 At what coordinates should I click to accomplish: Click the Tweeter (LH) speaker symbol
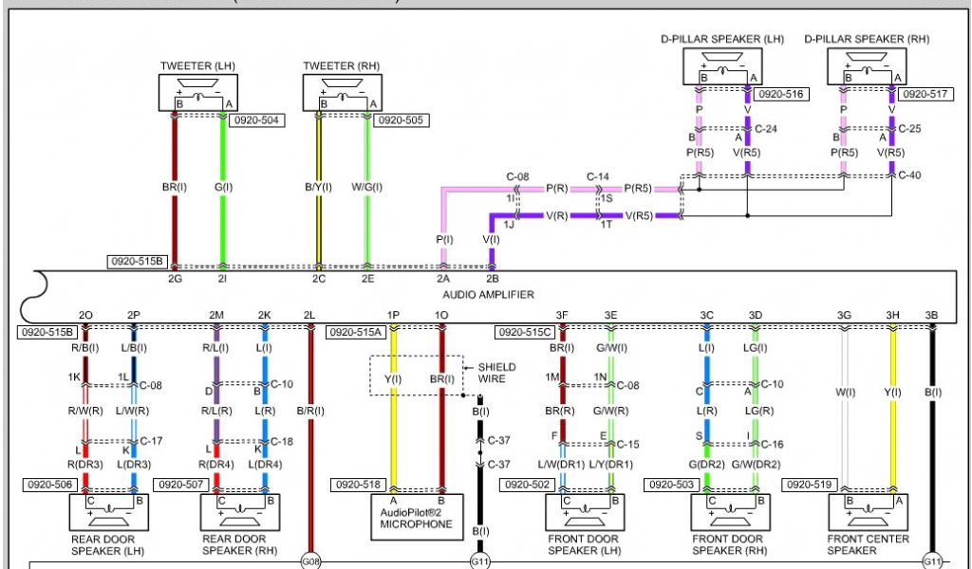pyautogui.click(x=196, y=93)
